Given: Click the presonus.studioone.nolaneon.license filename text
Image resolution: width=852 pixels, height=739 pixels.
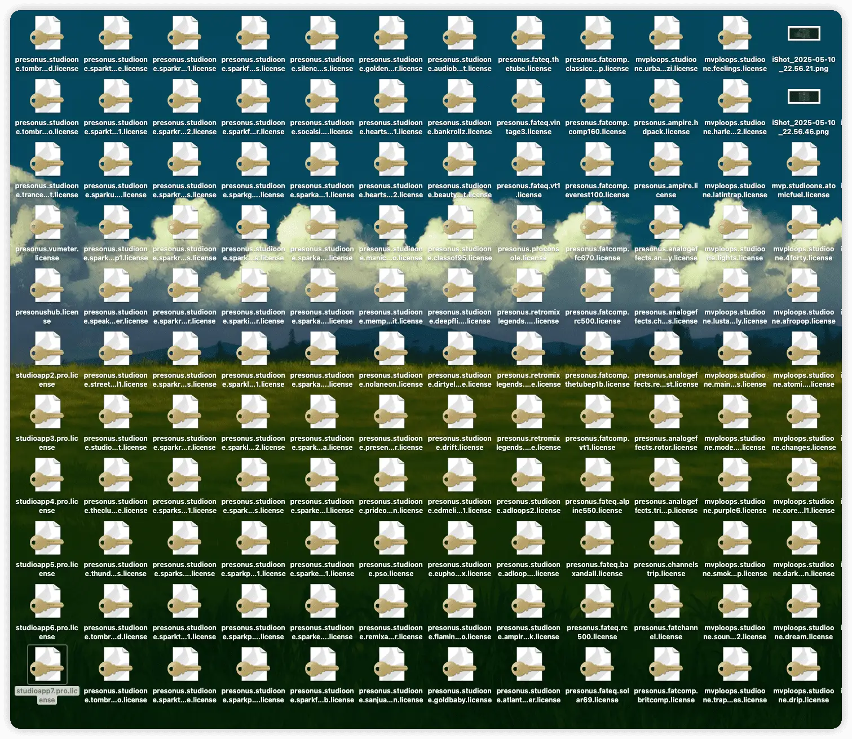Looking at the screenshot, I should click(x=391, y=379).
